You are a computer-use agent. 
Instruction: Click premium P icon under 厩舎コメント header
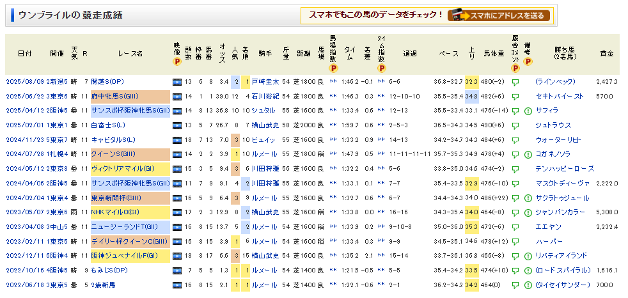pos(515,68)
